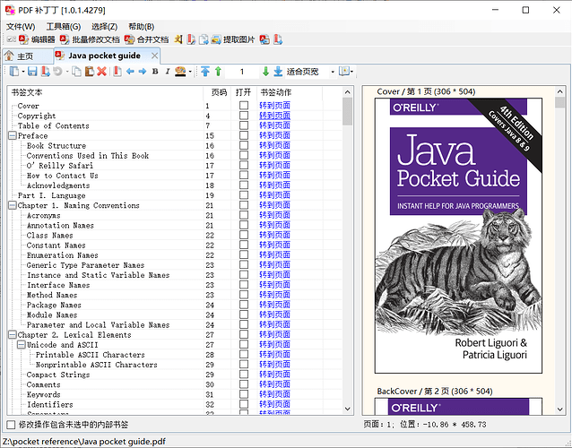Click the save (floppy disk) icon
The width and height of the screenshot is (572, 448).
[x=32, y=71]
